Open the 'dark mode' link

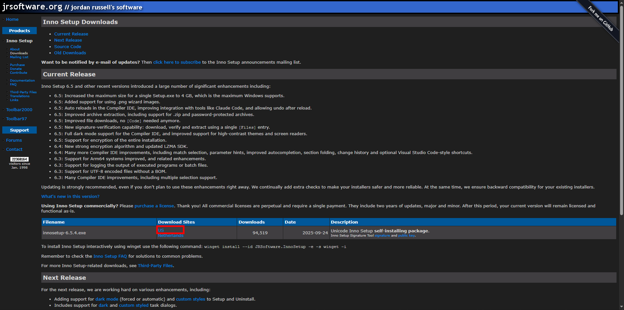pos(107,299)
